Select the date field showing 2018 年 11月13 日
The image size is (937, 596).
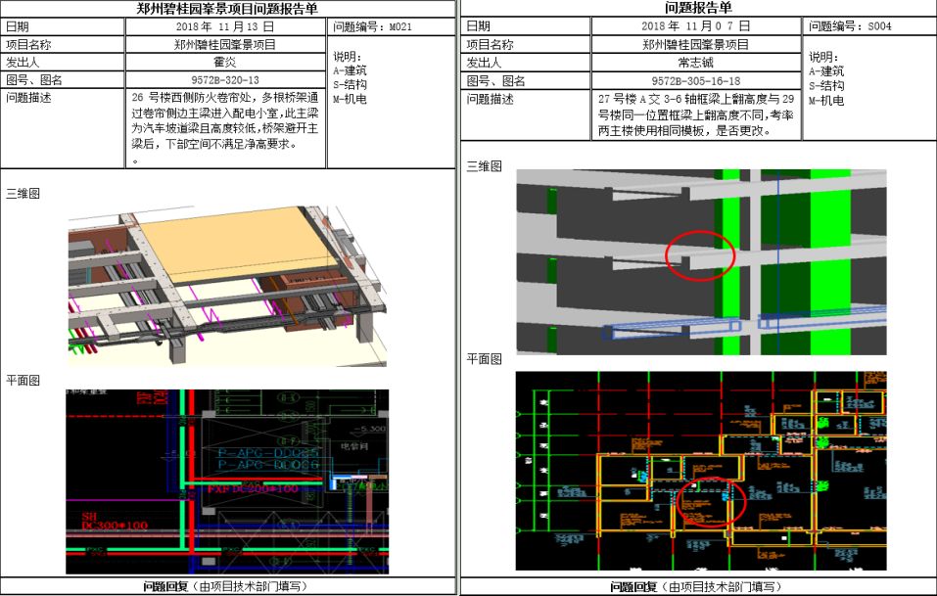(x=225, y=27)
